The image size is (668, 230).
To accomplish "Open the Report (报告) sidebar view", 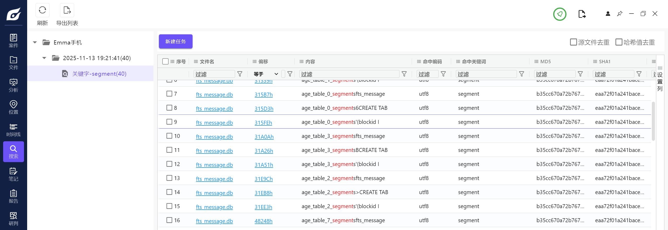I will tap(13, 196).
